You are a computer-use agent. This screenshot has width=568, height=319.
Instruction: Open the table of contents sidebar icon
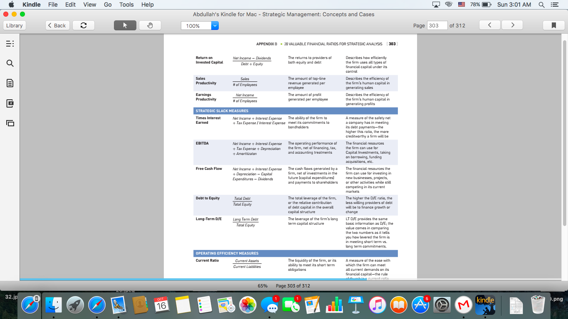(10, 44)
